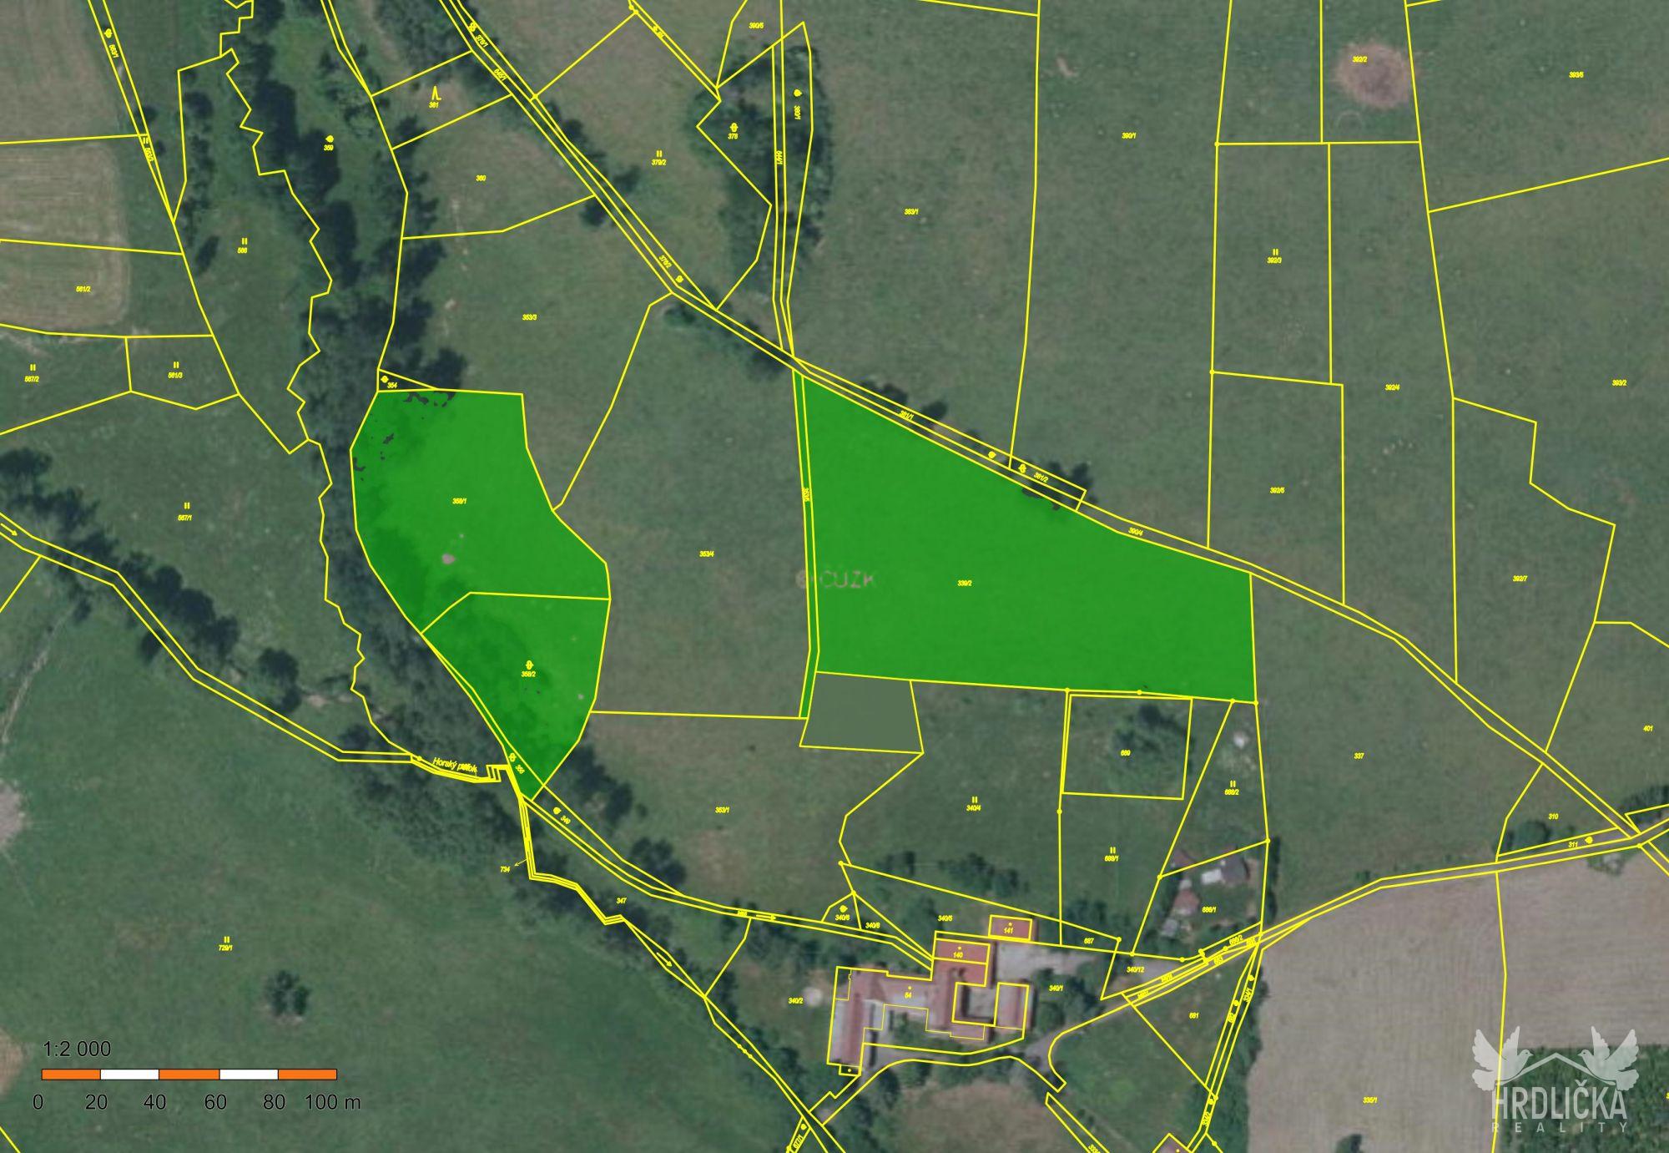The height and width of the screenshot is (1153, 1669).
Task: Click parcel 337 label east of highlighted field
Action: tap(1359, 756)
